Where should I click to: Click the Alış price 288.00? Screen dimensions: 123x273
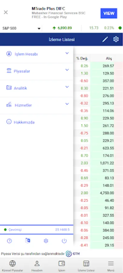coord(108,133)
